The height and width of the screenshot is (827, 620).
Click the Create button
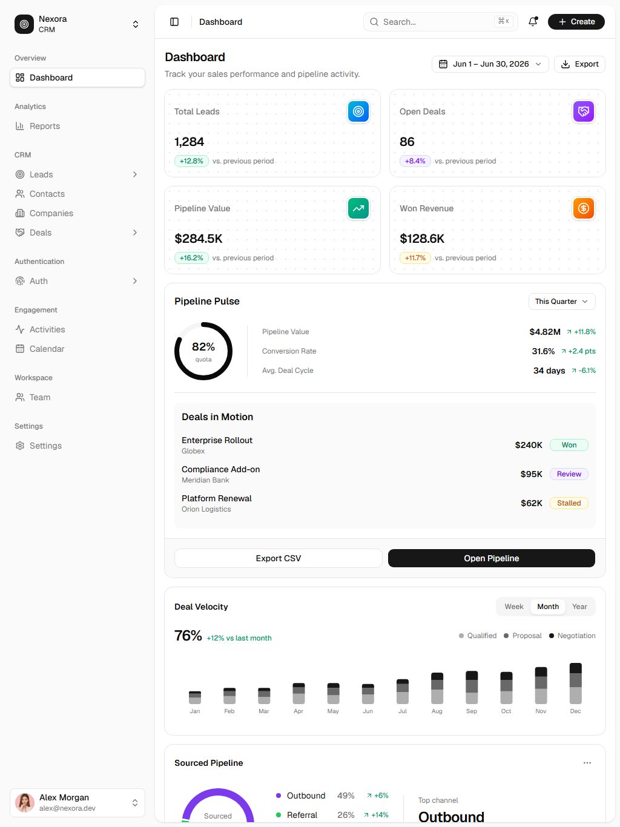[576, 22]
